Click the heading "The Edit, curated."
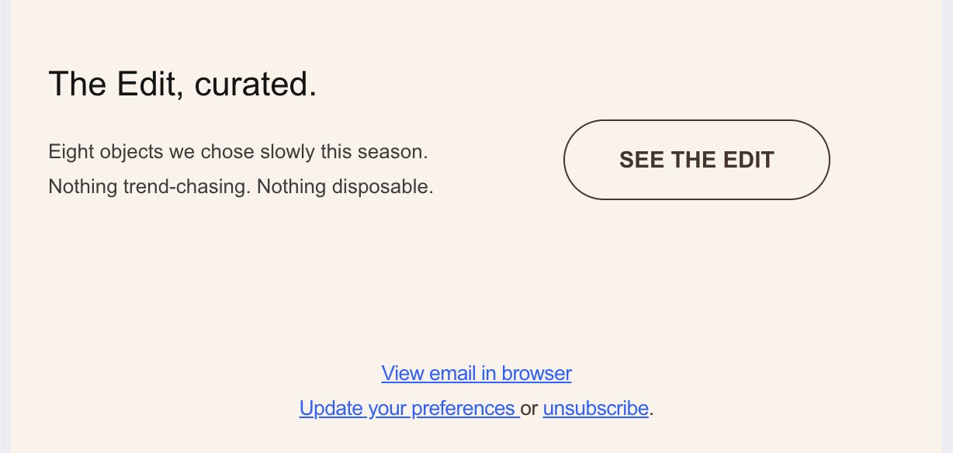This screenshot has height=453, width=953. [182, 84]
